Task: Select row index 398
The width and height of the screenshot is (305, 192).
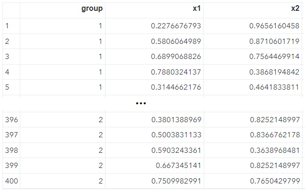Action: click(x=11, y=150)
